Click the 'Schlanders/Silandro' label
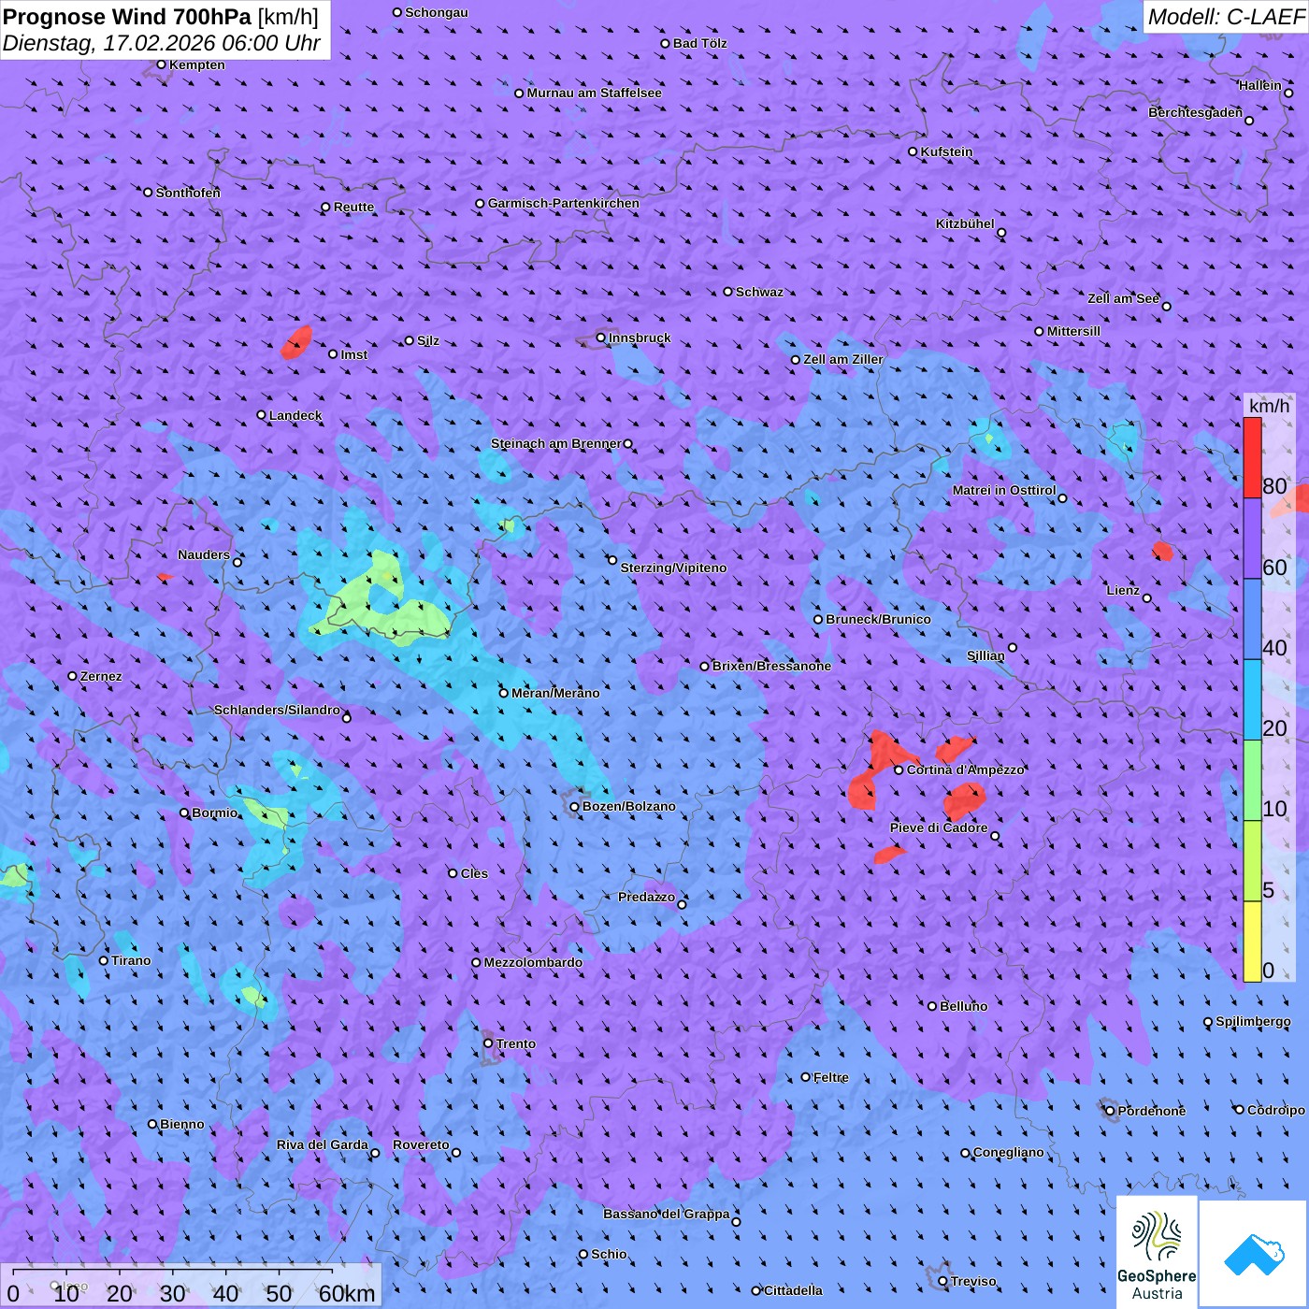 point(277,710)
